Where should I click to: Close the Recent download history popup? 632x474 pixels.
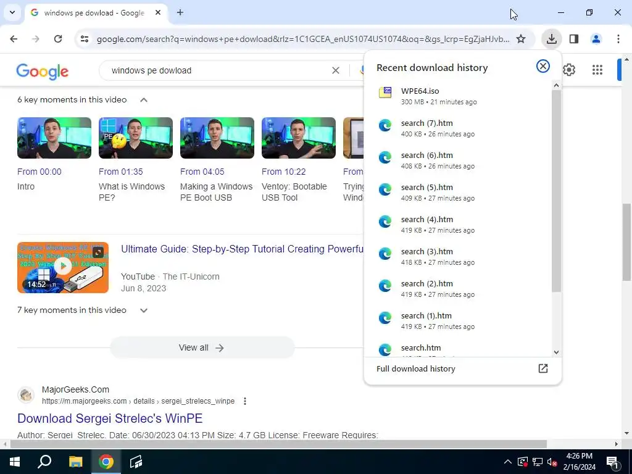pyautogui.click(x=543, y=66)
